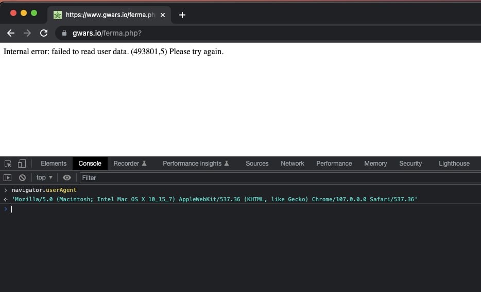Open the Network tab
The height and width of the screenshot is (292, 481).
tap(293, 164)
